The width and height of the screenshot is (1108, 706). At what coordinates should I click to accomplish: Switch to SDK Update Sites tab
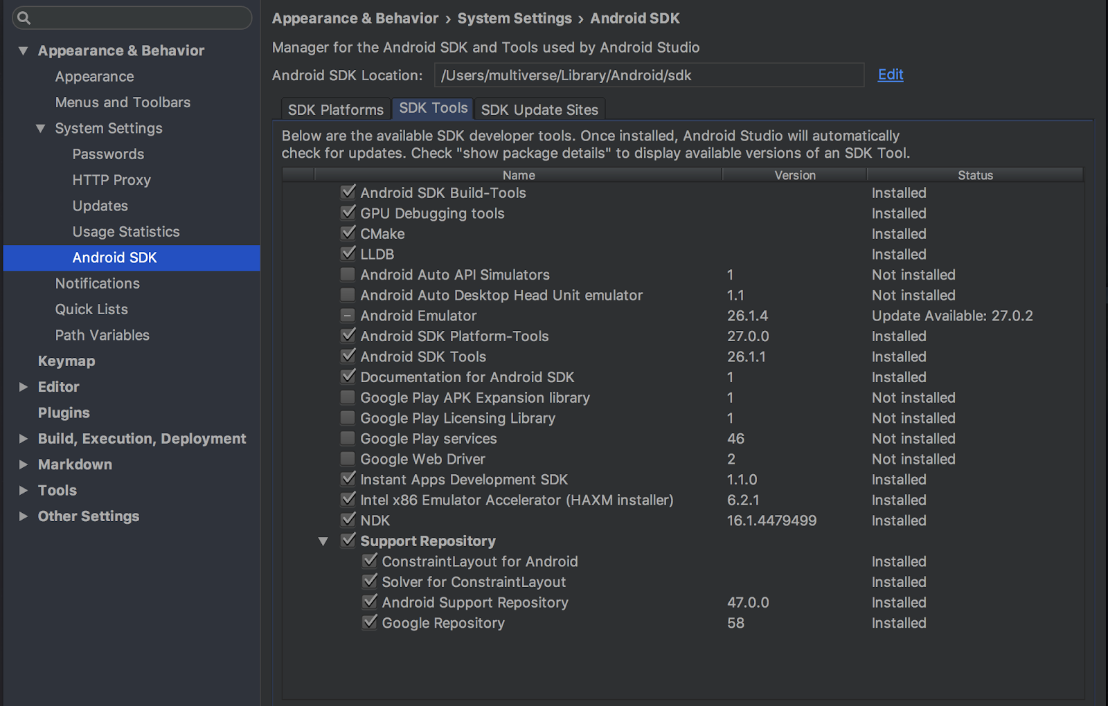click(539, 110)
